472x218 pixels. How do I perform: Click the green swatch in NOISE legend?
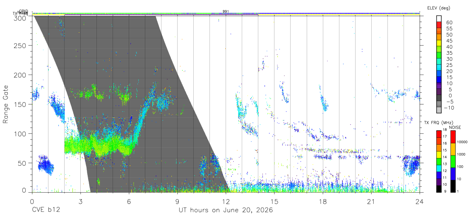(453, 161)
